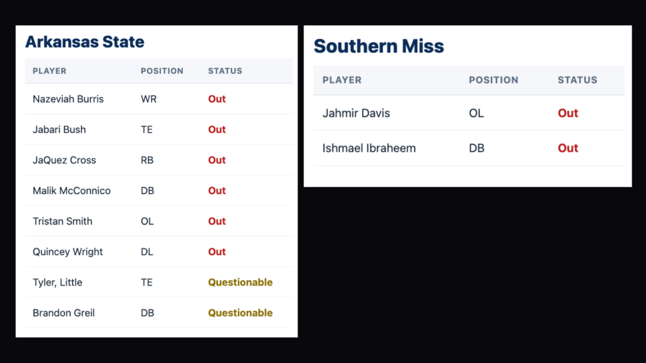Open the Malik McConnico player entry
The image size is (646, 363).
71,191
